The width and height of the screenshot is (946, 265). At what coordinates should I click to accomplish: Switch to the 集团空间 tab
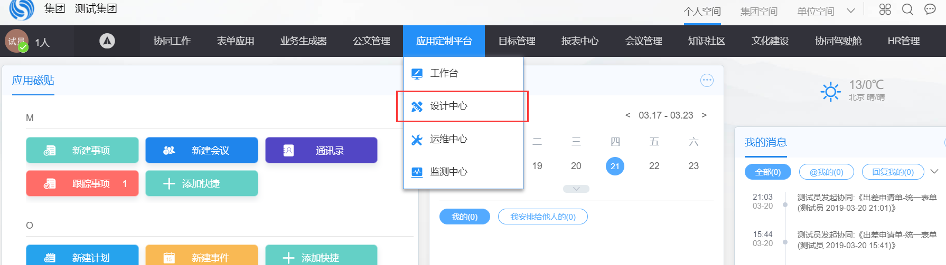(758, 11)
